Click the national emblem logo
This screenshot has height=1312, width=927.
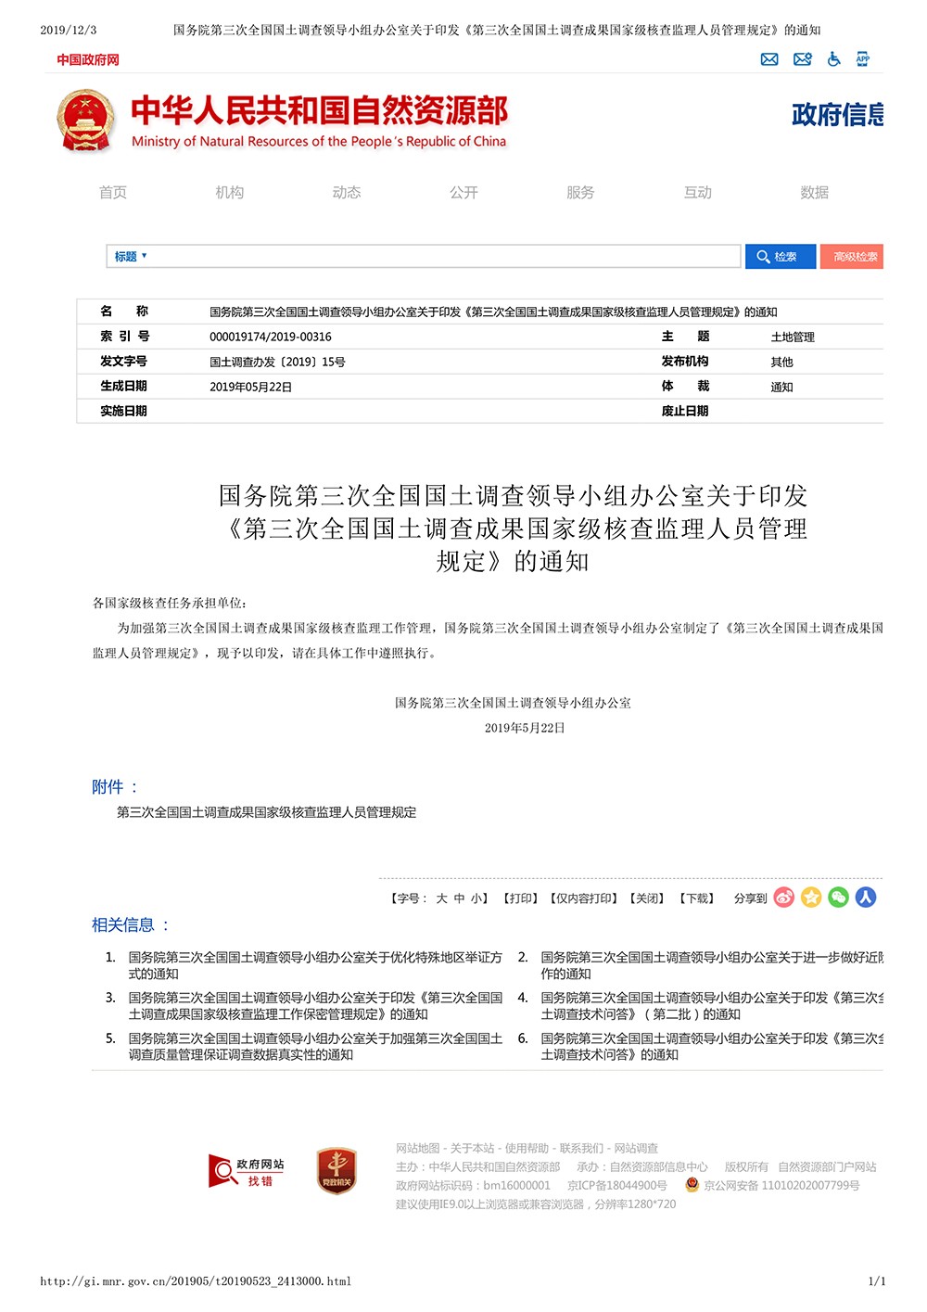click(x=85, y=121)
